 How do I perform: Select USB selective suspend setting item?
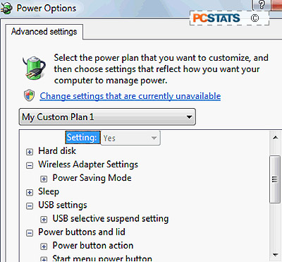(111, 219)
